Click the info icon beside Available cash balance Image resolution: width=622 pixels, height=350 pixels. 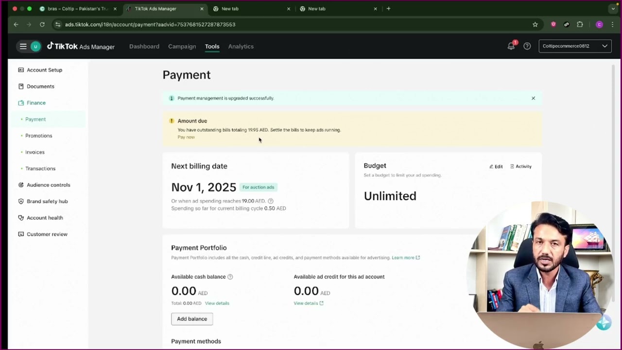tap(230, 277)
